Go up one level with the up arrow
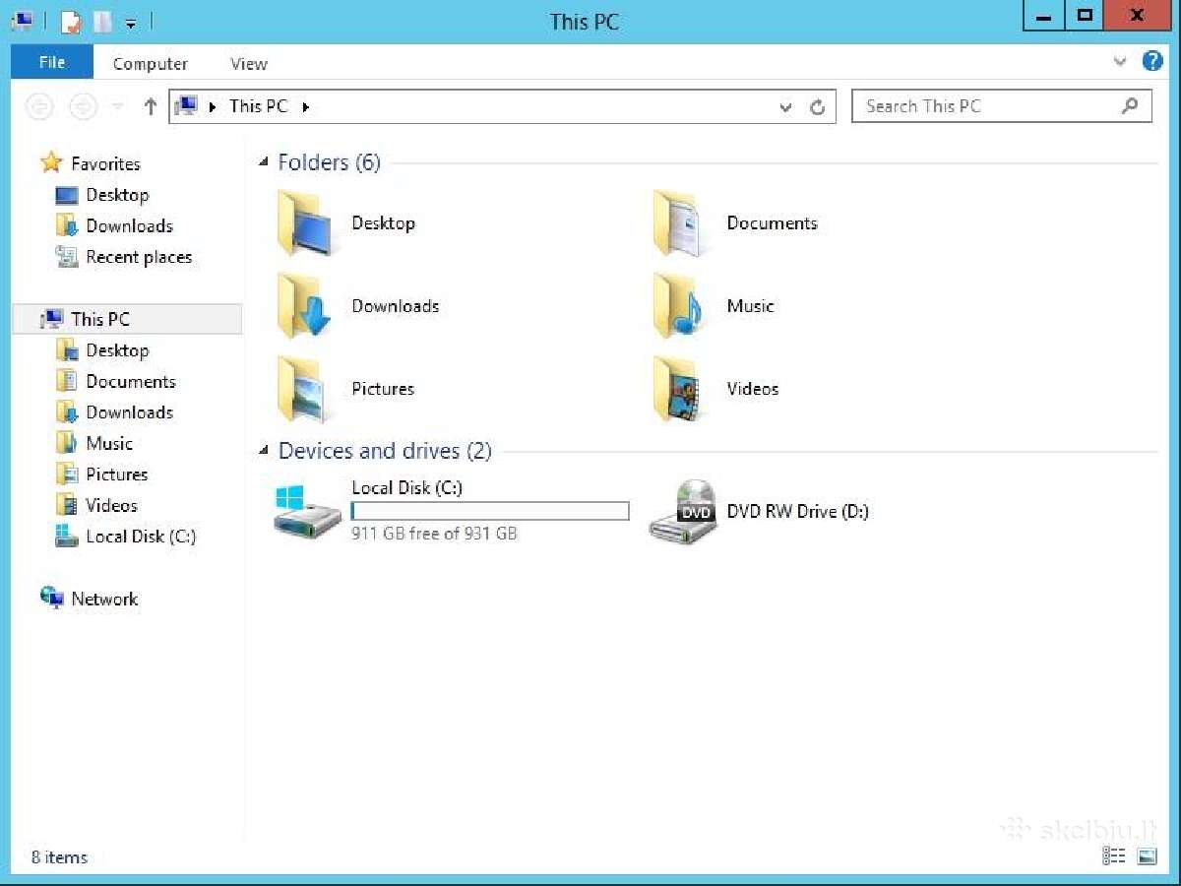The image size is (1181, 886). pyautogui.click(x=150, y=106)
